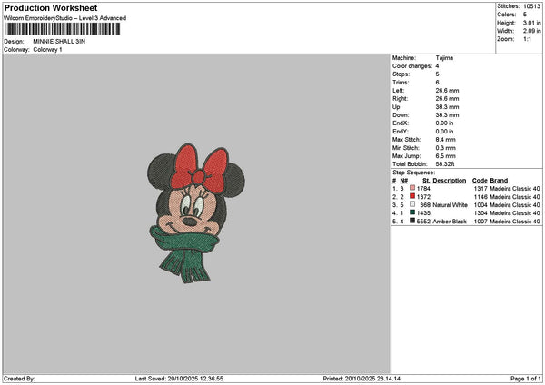Click the 'Brand' column header

[x=499, y=181]
